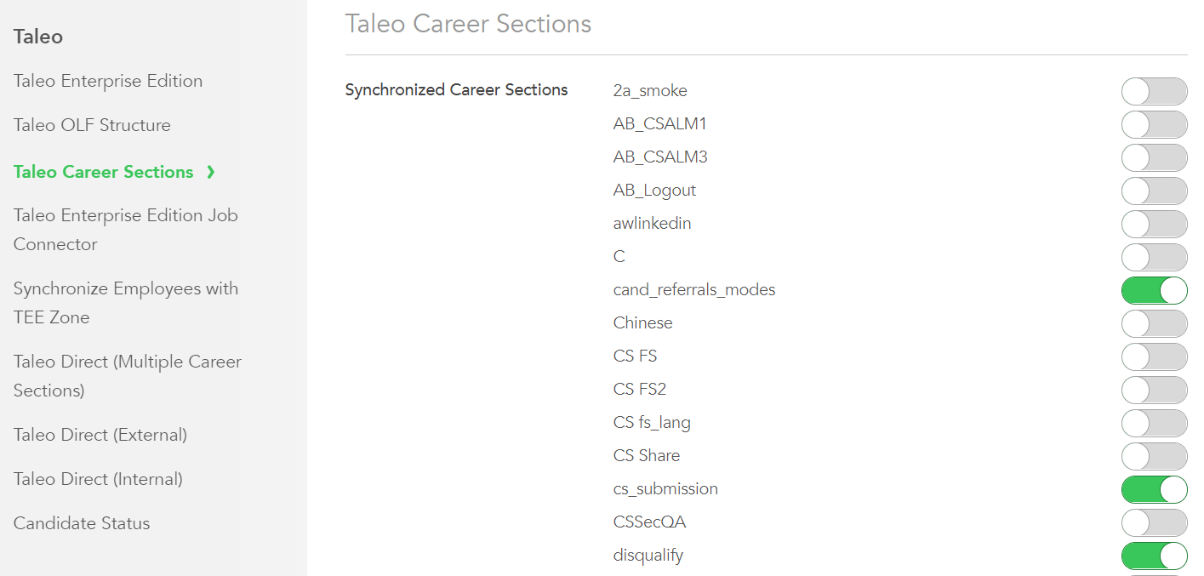The width and height of the screenshot is (1204, 576).
Task: Disable the cand_referrals_modes toggle
Action: (x=1154, y=290)
